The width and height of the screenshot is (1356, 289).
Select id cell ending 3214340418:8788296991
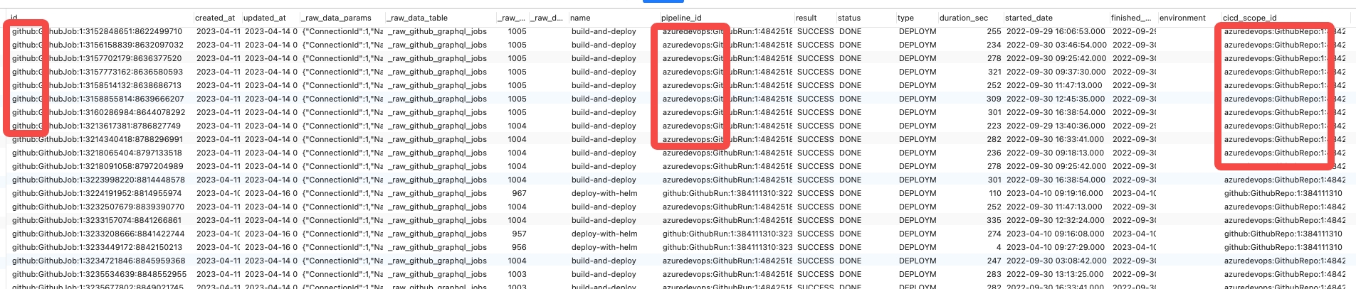pos(98,139)
